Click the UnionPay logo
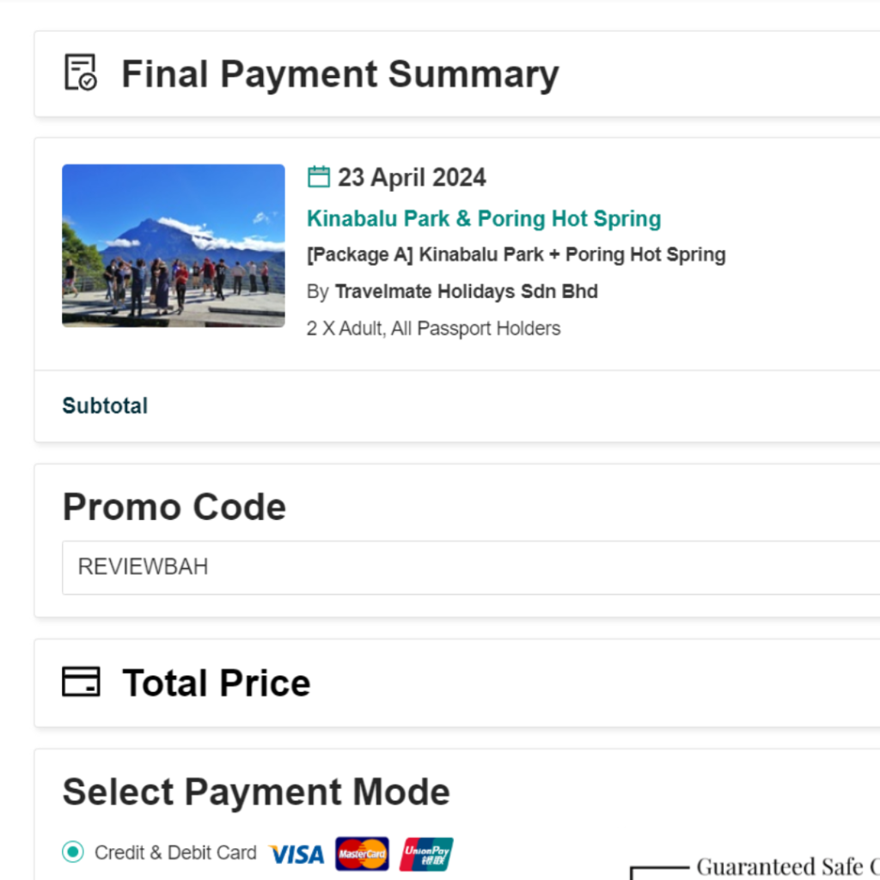The width and height of the screenshot is (880, 880). (426, 854)
